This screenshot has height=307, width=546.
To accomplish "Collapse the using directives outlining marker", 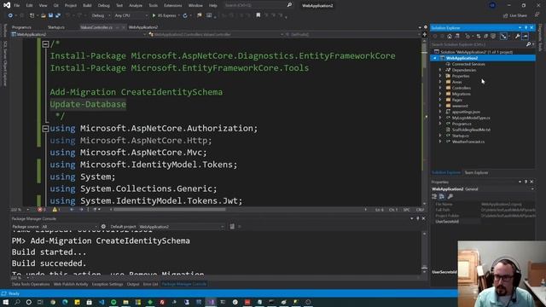I will pos(45,129).
